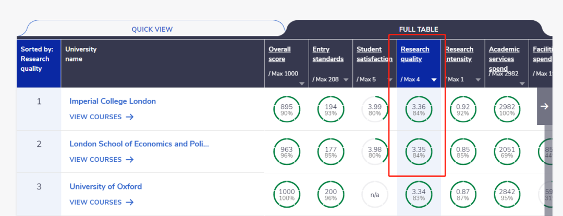Click LSE's student satisfaction circle 3.98
Viewport: 563px width, 216px height.
coord(375,152)
